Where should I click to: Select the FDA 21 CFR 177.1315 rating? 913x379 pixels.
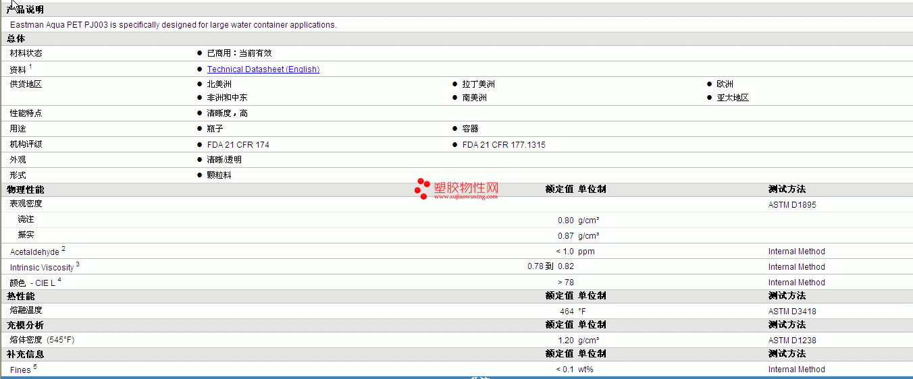504,145
